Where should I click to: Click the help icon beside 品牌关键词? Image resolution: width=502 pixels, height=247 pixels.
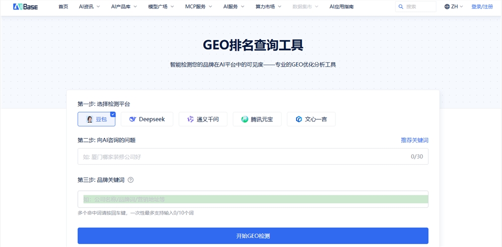click(131, 180)
